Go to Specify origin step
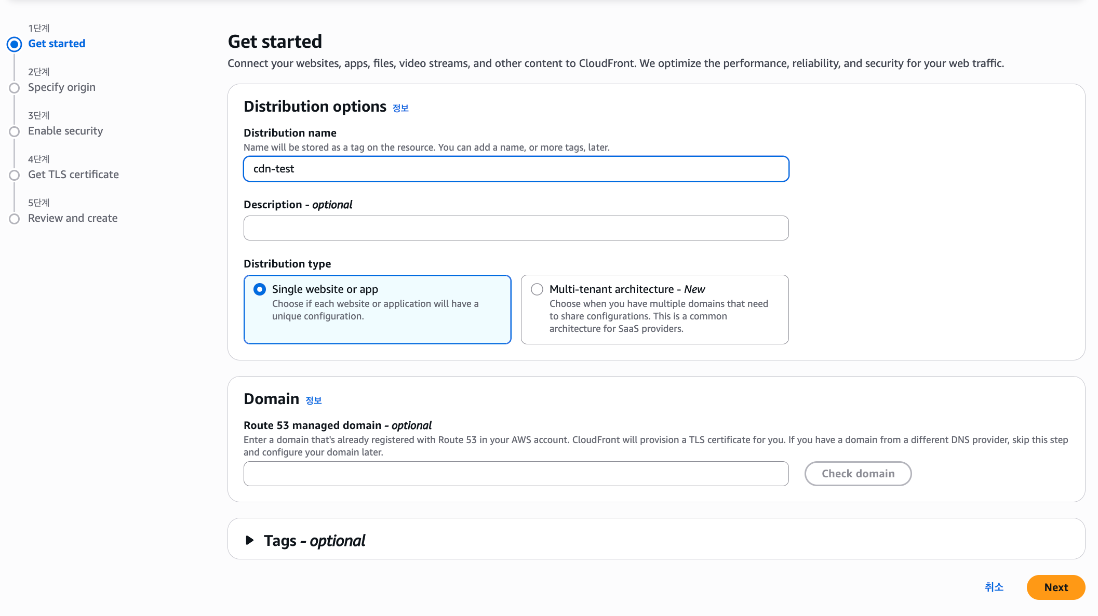 coord(62,87)
